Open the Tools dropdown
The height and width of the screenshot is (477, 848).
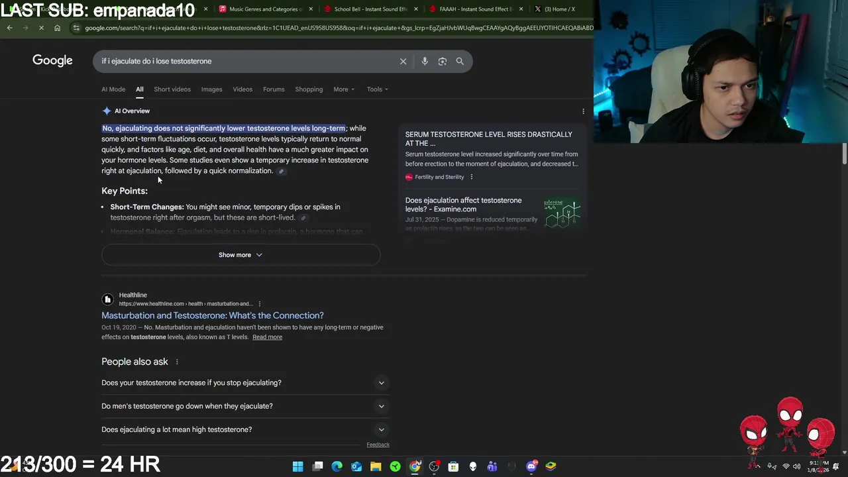(378, 89)
